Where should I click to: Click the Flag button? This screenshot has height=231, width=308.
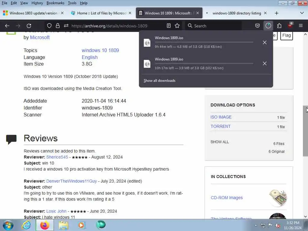[x=286, y=35]
